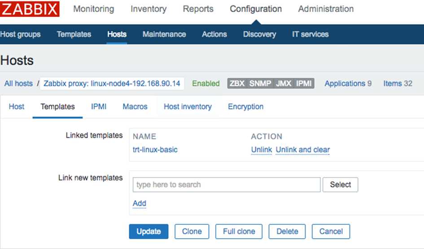
Task: Click the Add link
Action: 139,203
